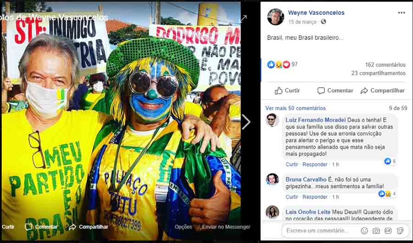The width and height of the screenshot is (413, 243).
Task: Click Comentar under the post
Action: click(x=335, y=91)
